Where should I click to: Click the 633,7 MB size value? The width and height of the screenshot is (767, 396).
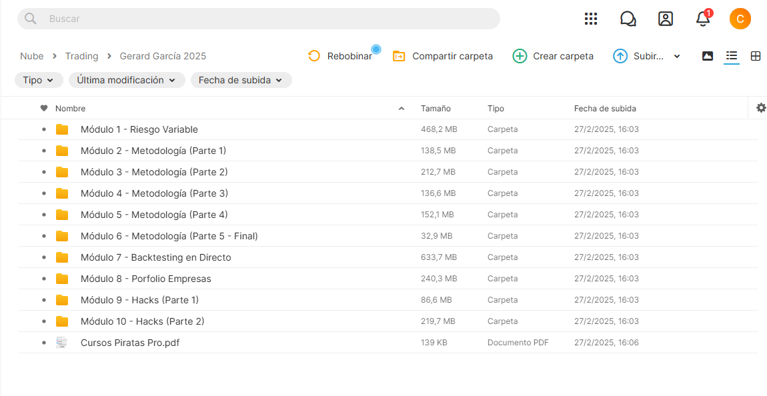click(x=439, y=257)
